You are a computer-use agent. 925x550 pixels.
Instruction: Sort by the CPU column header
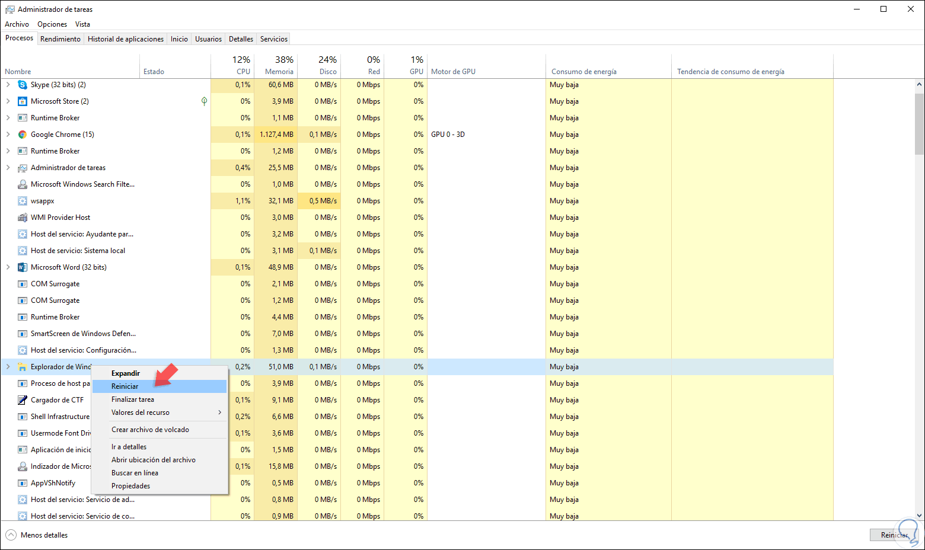point(232,66)
